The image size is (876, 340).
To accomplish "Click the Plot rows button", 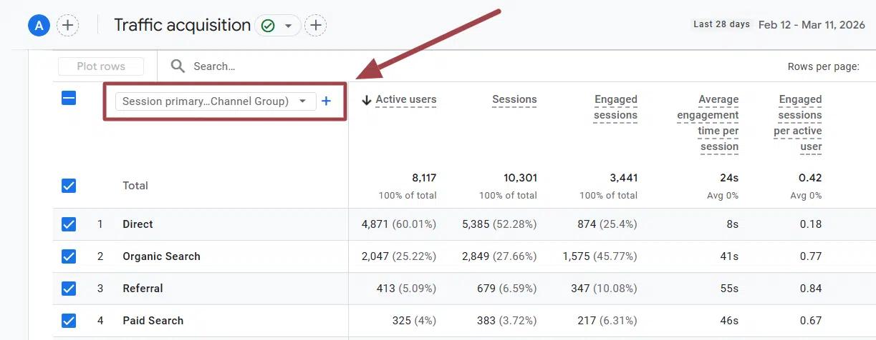I will click(101, 66).
